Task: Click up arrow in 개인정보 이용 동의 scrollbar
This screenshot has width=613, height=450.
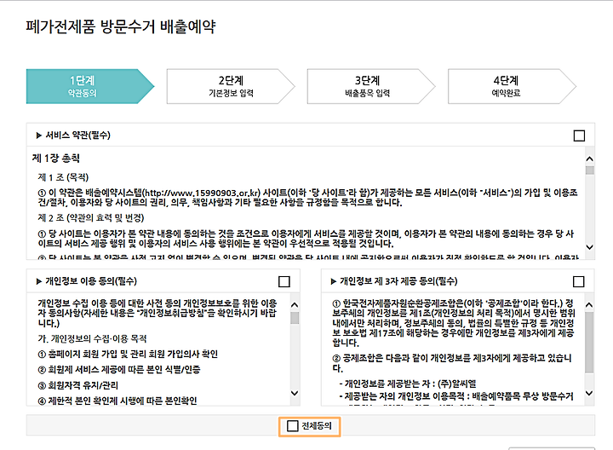Action: [x=295, y=305]
